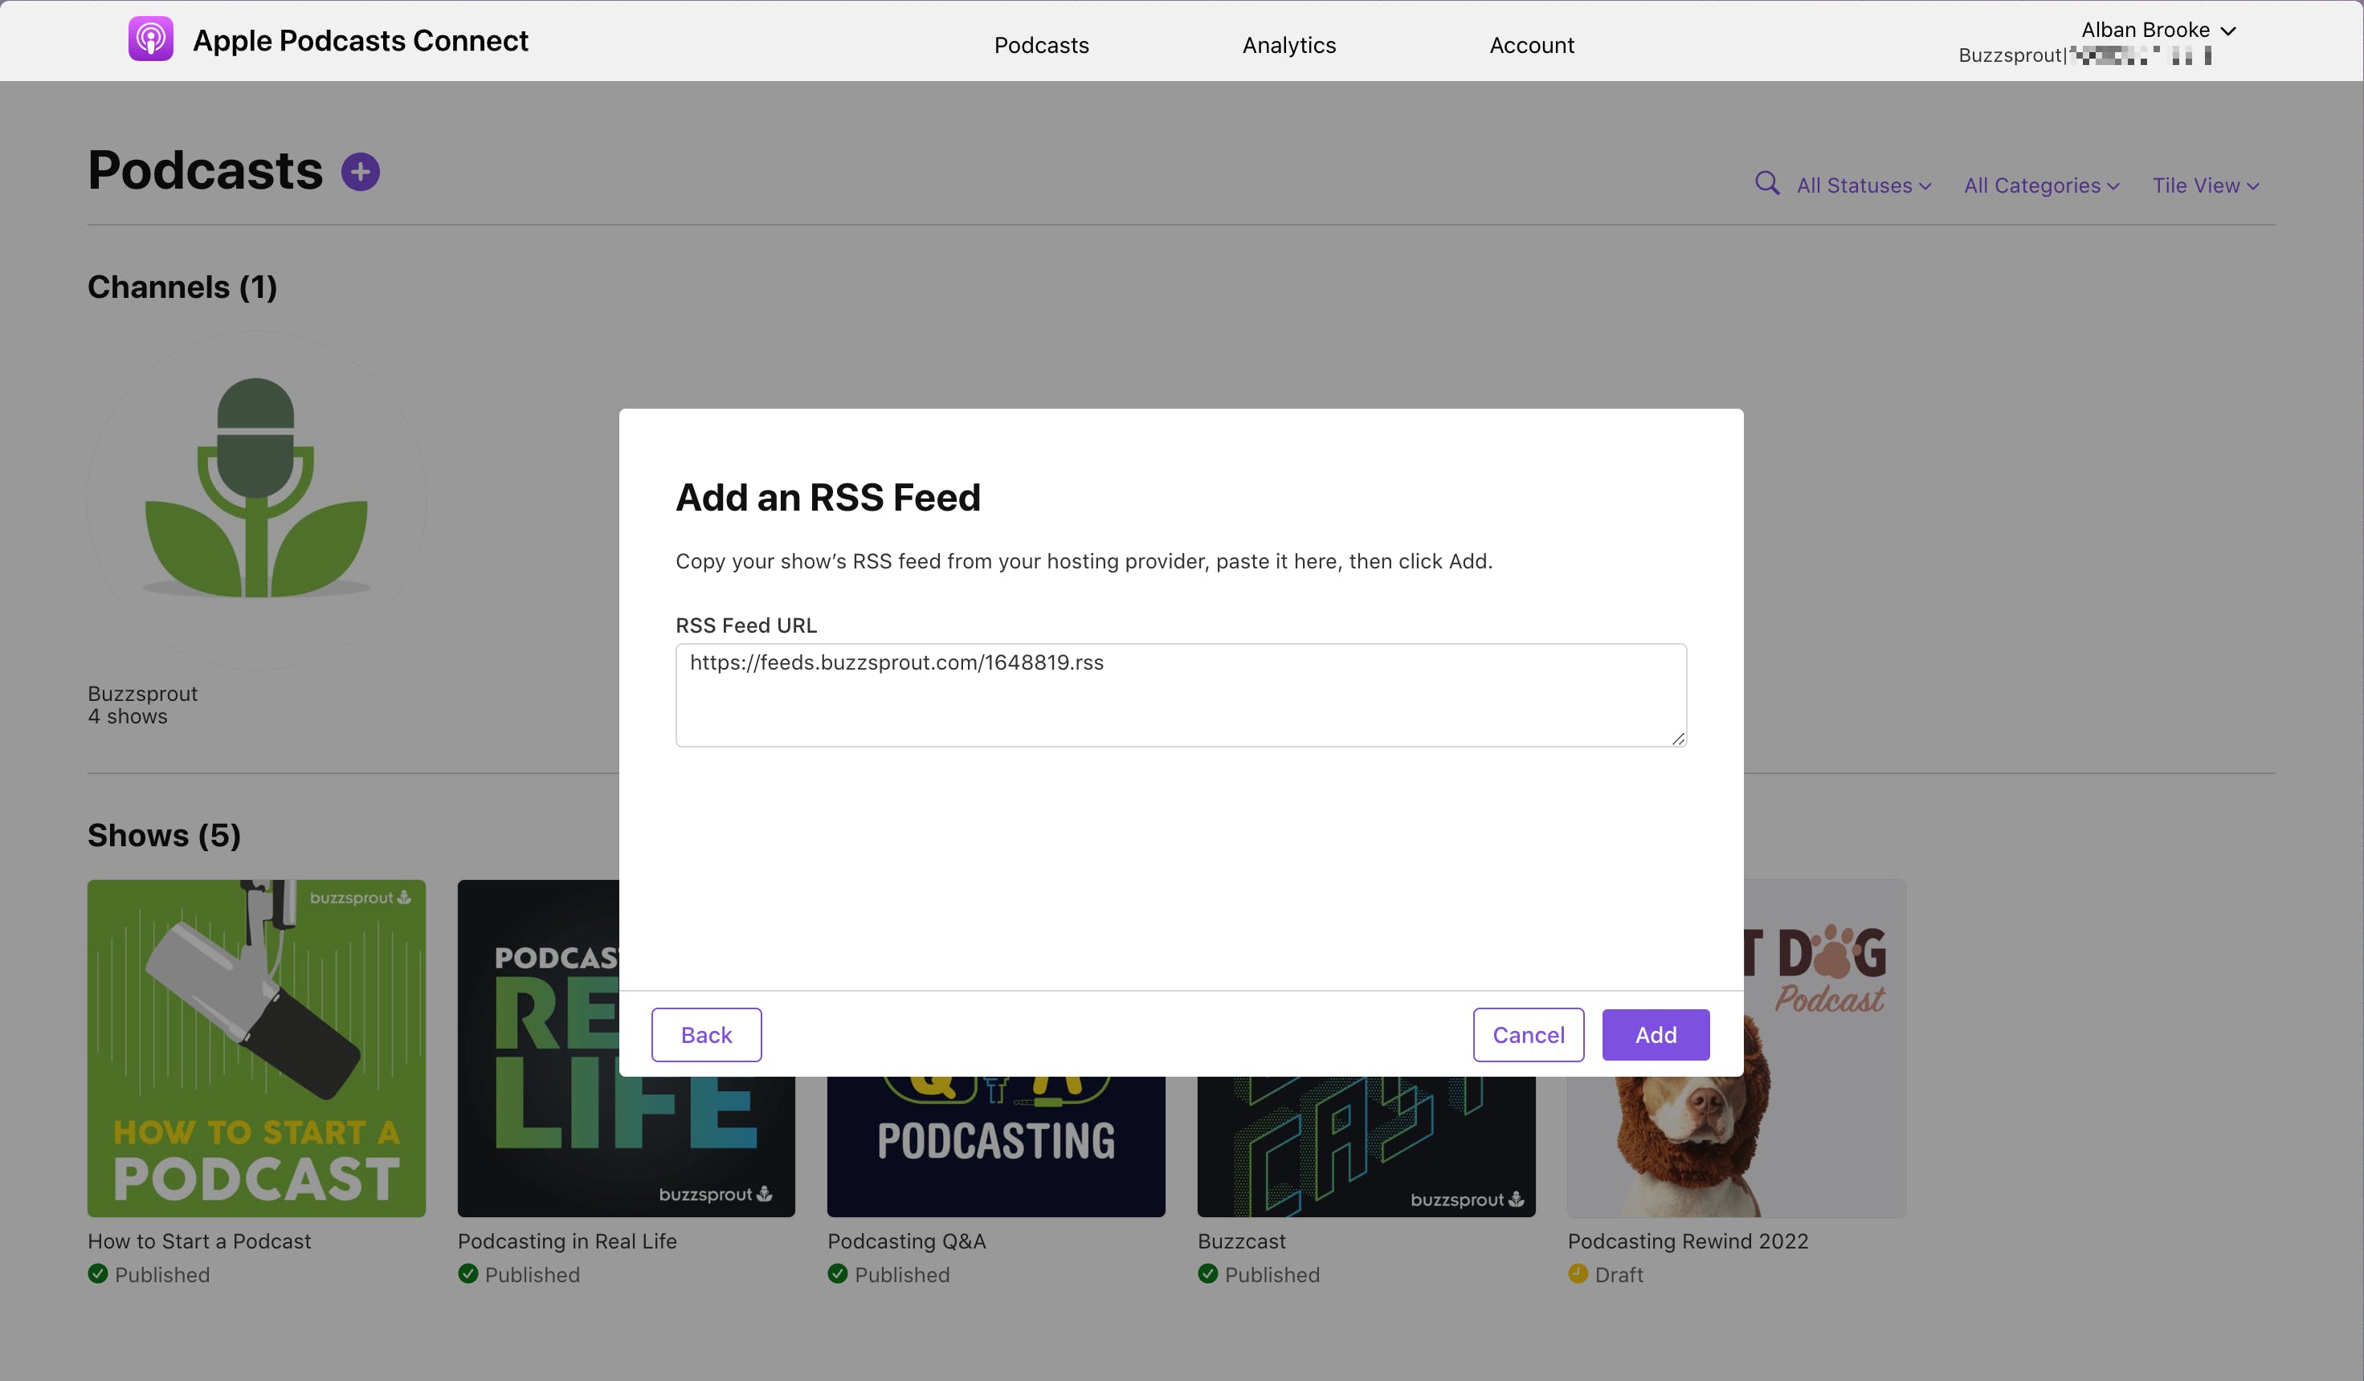
Task: Click the Apple Podcasts Connect logo icon
Action: coord(149,41)
